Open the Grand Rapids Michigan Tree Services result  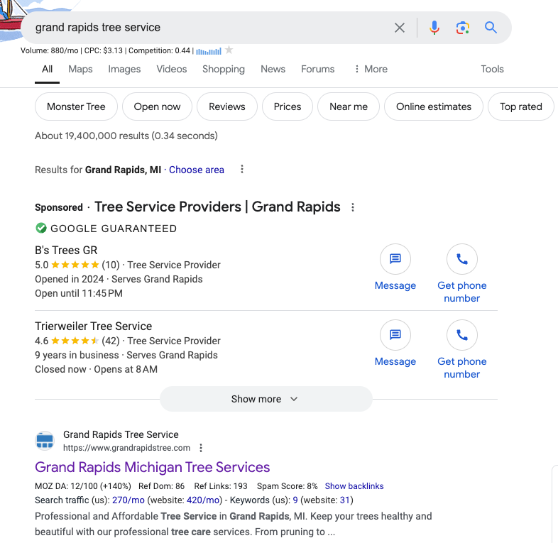pyautogui.click(x=153, y=467)
